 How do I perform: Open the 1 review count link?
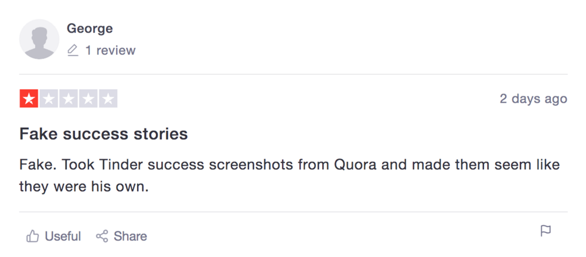(110, 50)
